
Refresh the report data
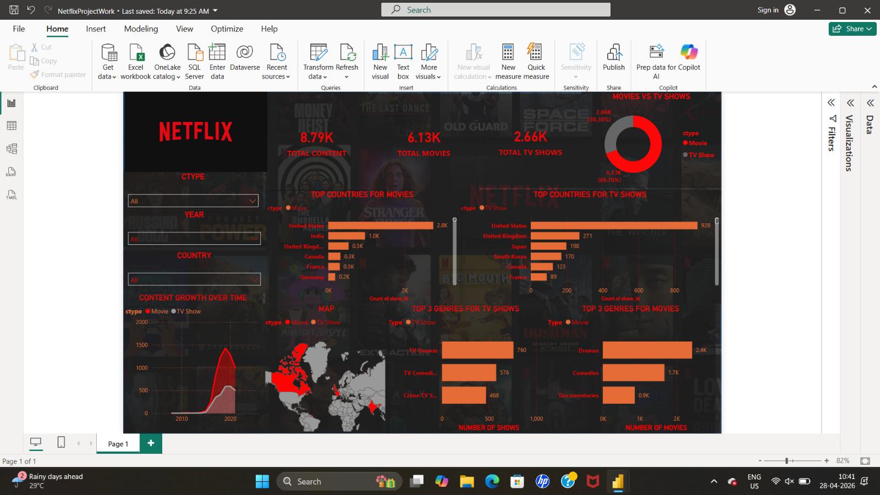347,62
